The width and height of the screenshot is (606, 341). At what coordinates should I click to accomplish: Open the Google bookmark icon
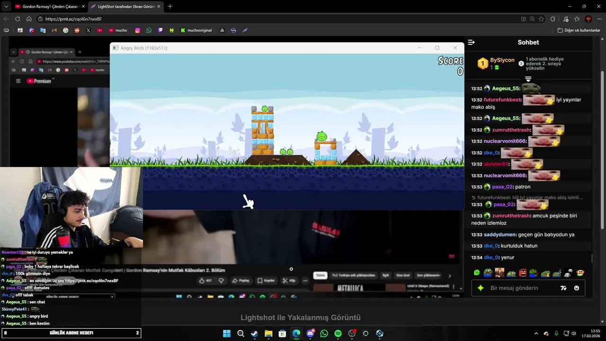65,30
